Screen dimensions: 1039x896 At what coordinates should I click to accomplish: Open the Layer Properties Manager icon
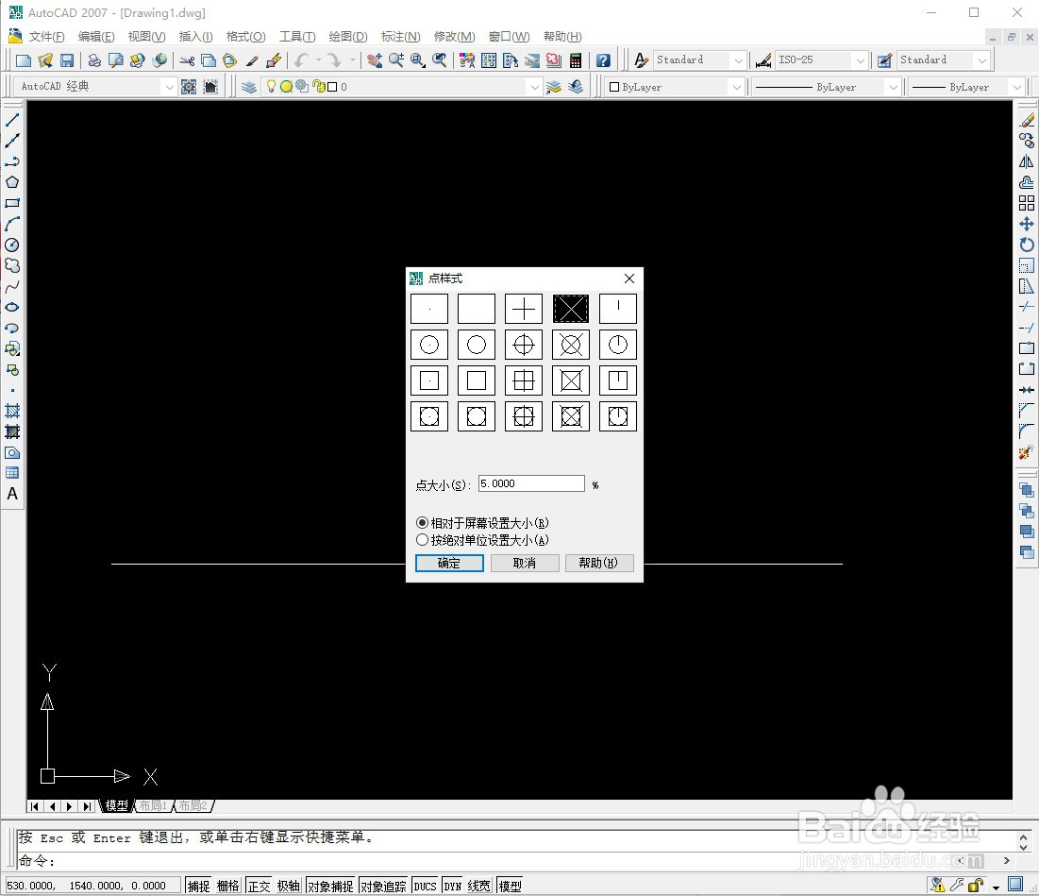click(x=249, y=87)
